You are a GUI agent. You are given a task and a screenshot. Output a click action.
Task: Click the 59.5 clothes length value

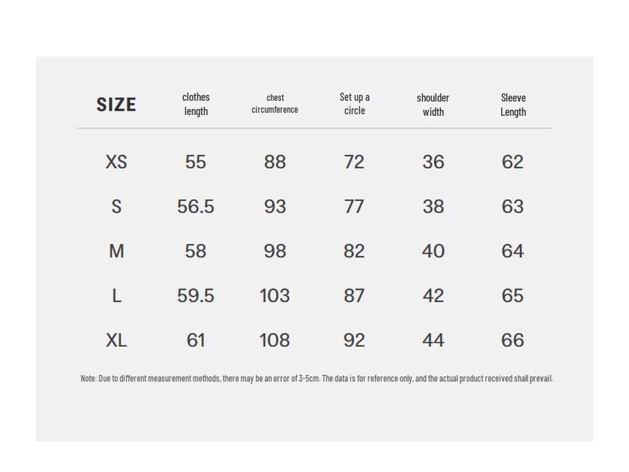click(196, 296)
